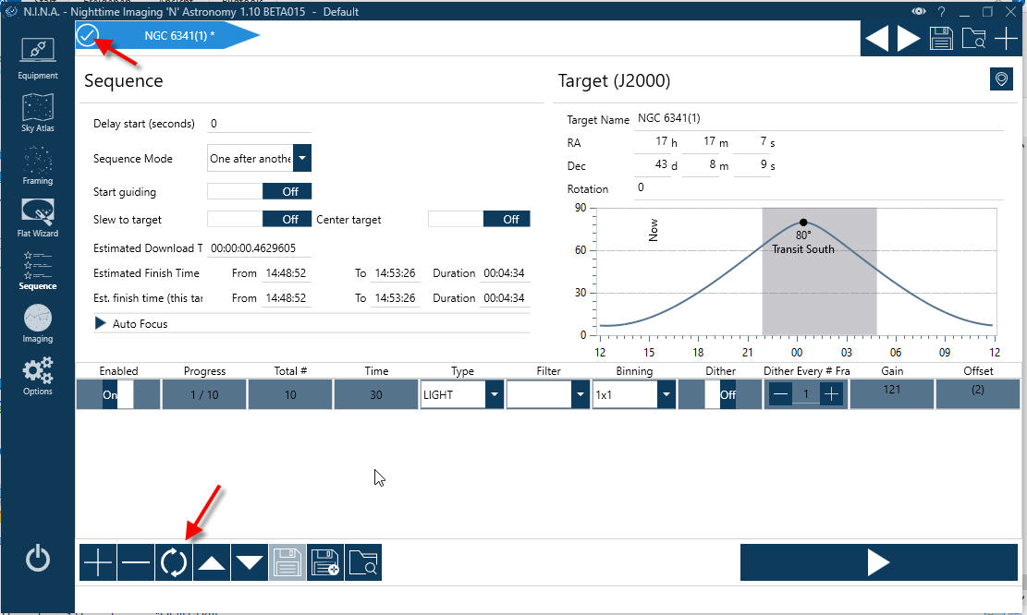Switch to the Imaging tab in sidebar
The width and height of the screenshot is (1027, 615).
click(38, 325)
